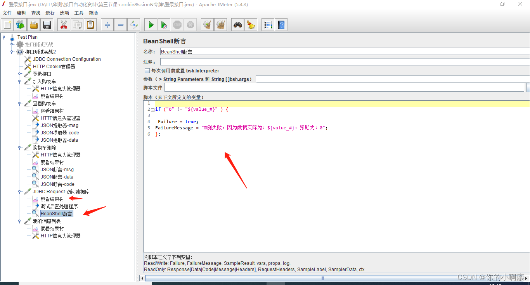Expand the disabled 接口测试实战 thread group

click(x=12, y=45)
